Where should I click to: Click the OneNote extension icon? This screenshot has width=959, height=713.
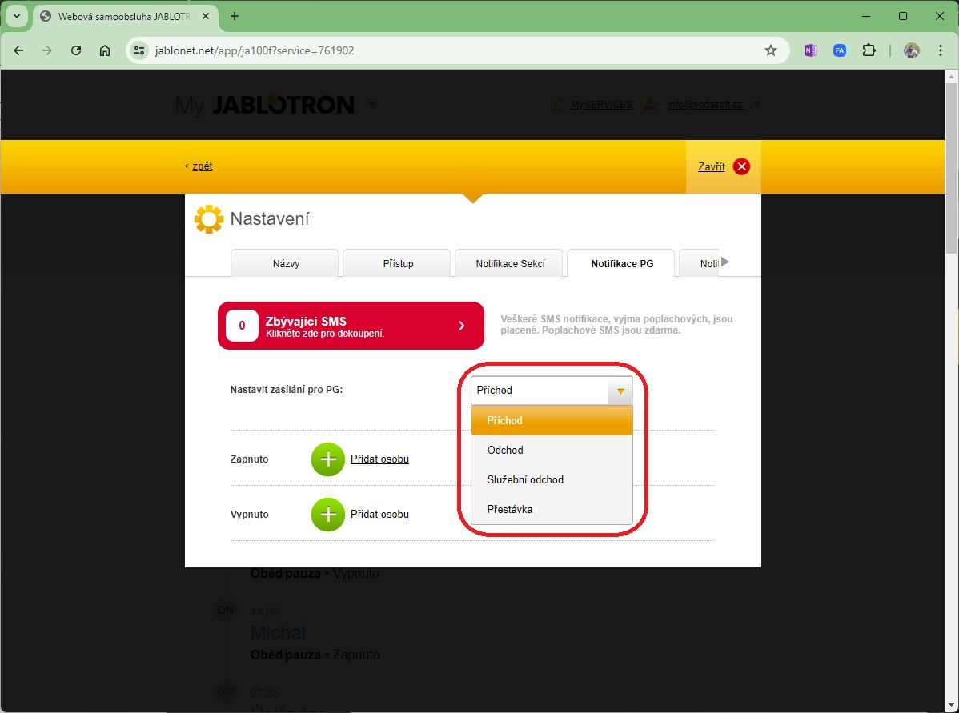point(810,50)
